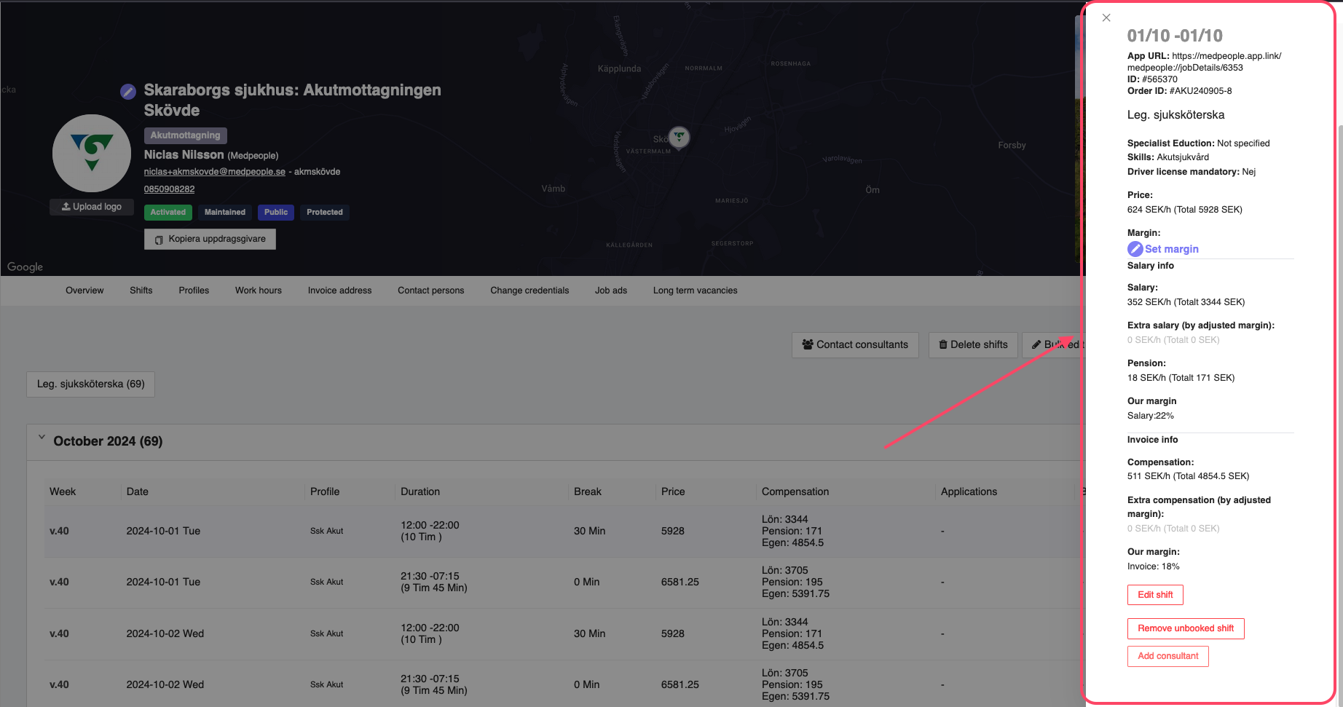Viewport: 1343px width, 707px height.
Task: Open the Long term vacancies tab
Action: tap(695, 290)
